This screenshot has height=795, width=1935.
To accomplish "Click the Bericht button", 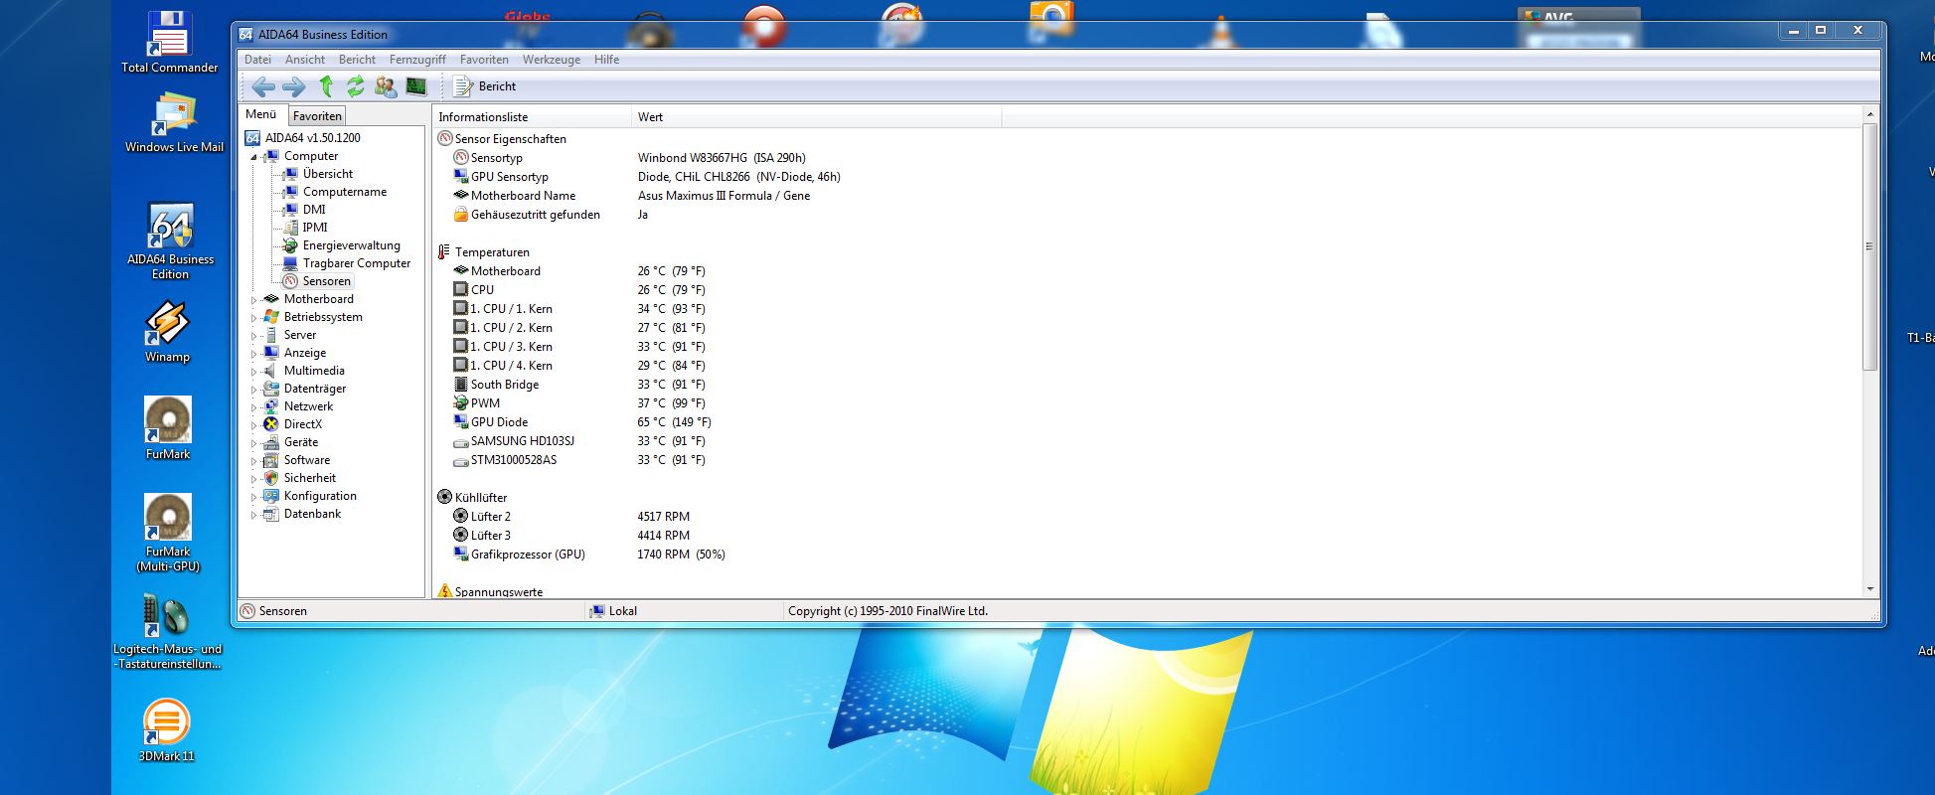I will tap(485, 86).
